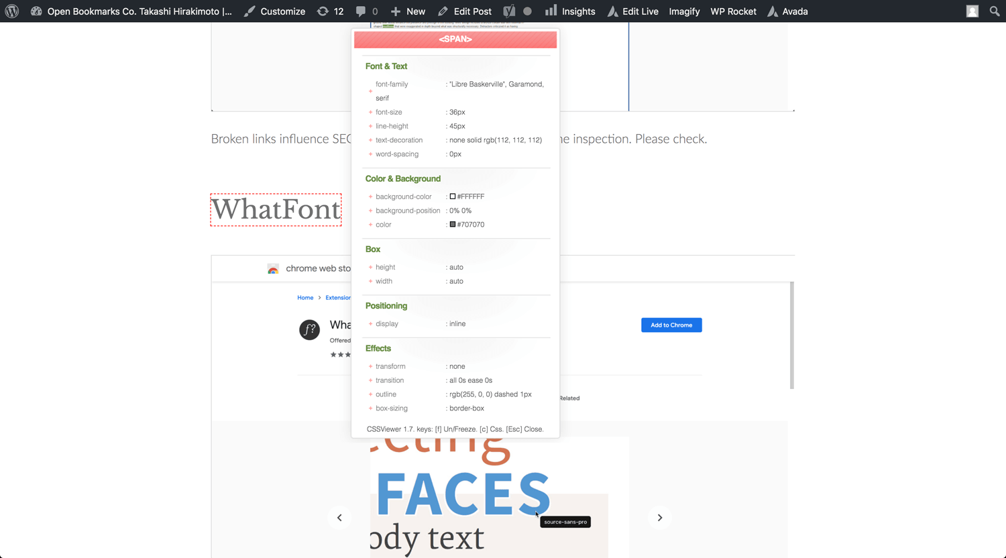
Task: Open the WordPress logo menu
Action: 12,11
